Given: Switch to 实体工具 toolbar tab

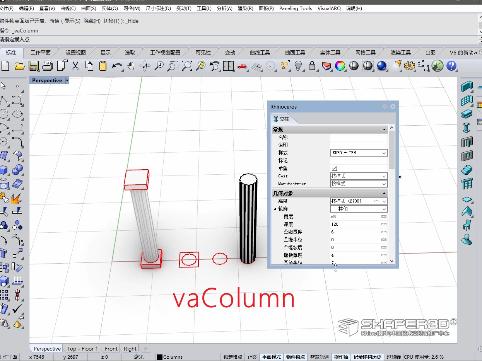Looking at the screenshot, I should click(330, 53).
